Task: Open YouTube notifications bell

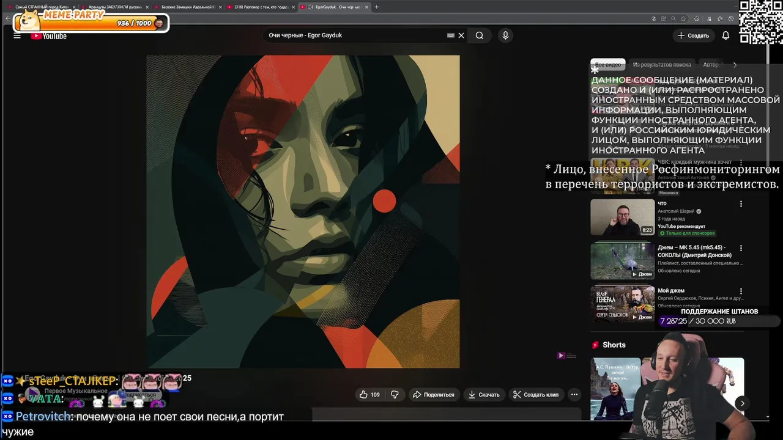Action: point(725,35)
